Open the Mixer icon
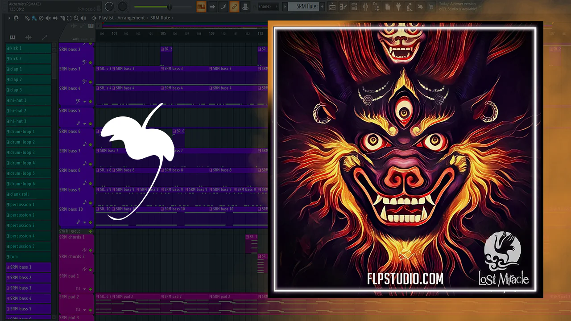 [x=365, y=7]
